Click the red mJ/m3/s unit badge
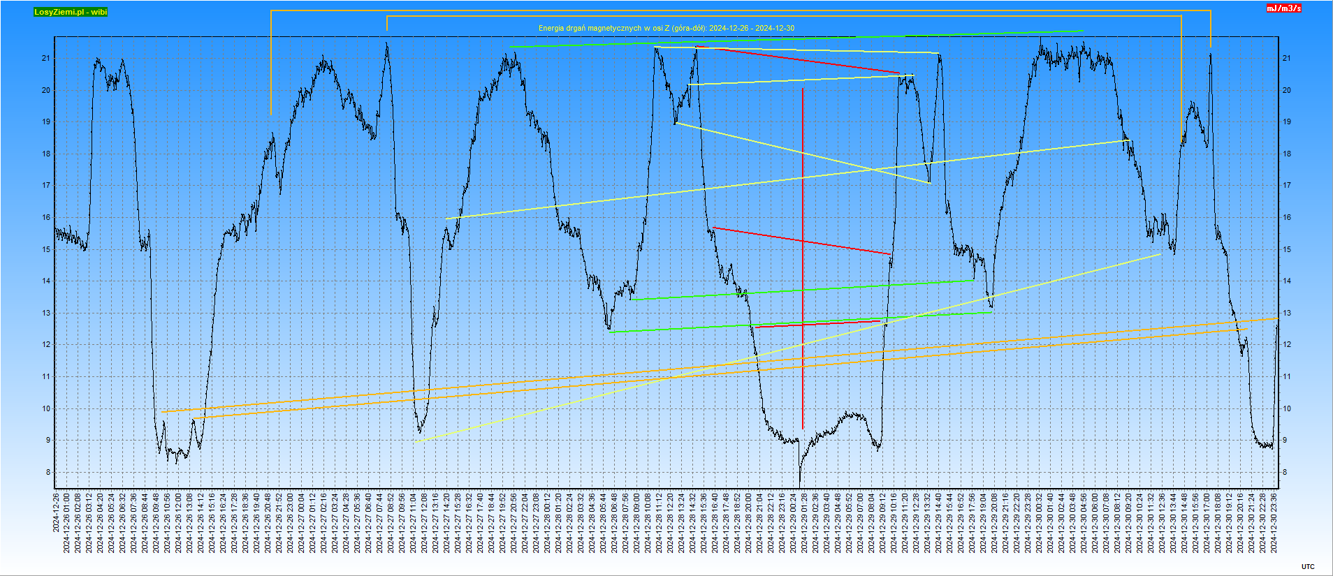 1284,8
